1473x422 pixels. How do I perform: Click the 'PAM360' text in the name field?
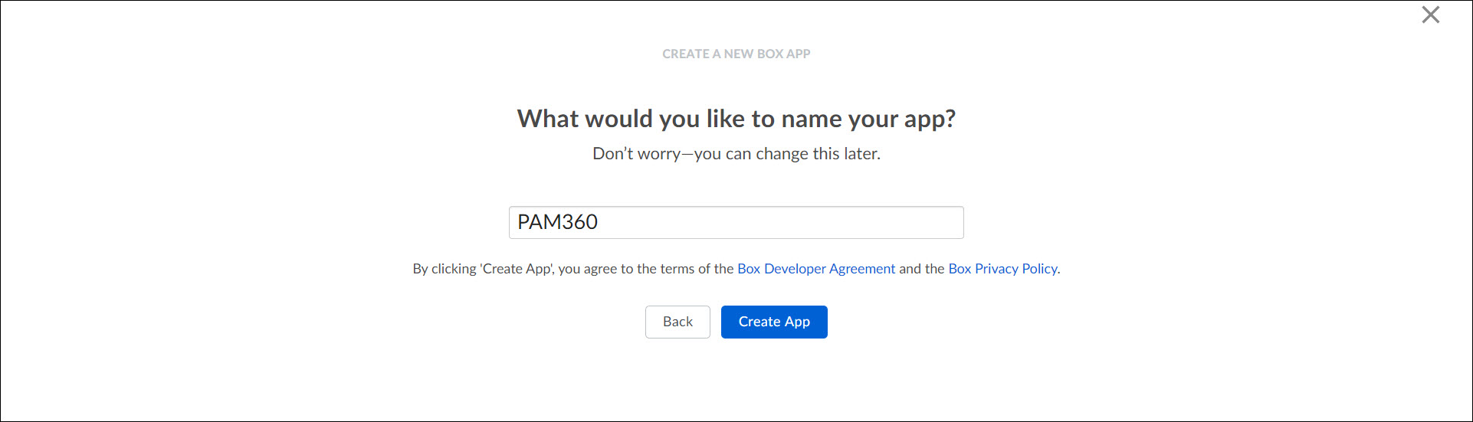point(557,222)
